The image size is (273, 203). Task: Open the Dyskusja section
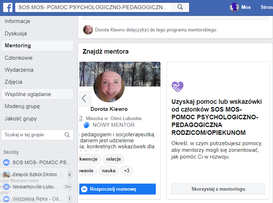(16, 34)
